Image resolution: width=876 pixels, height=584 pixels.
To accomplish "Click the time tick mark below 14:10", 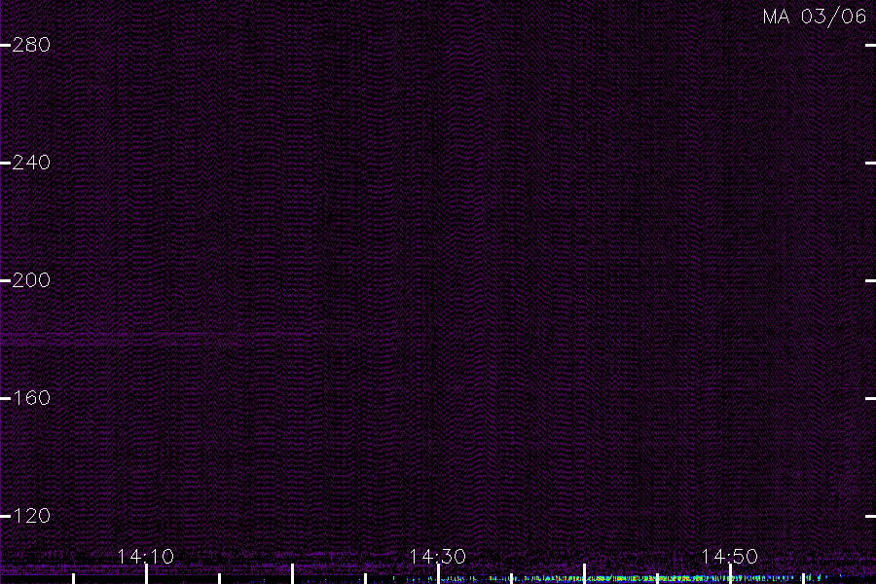I will coord(146,574).
